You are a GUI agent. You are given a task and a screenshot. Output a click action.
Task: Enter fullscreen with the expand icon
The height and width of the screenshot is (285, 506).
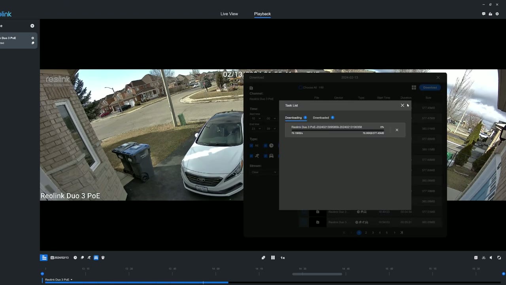point(499,258)
